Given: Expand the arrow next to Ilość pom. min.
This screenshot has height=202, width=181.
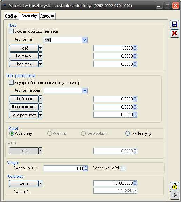Looking at the screenshot, I should (x=41, y=107).
